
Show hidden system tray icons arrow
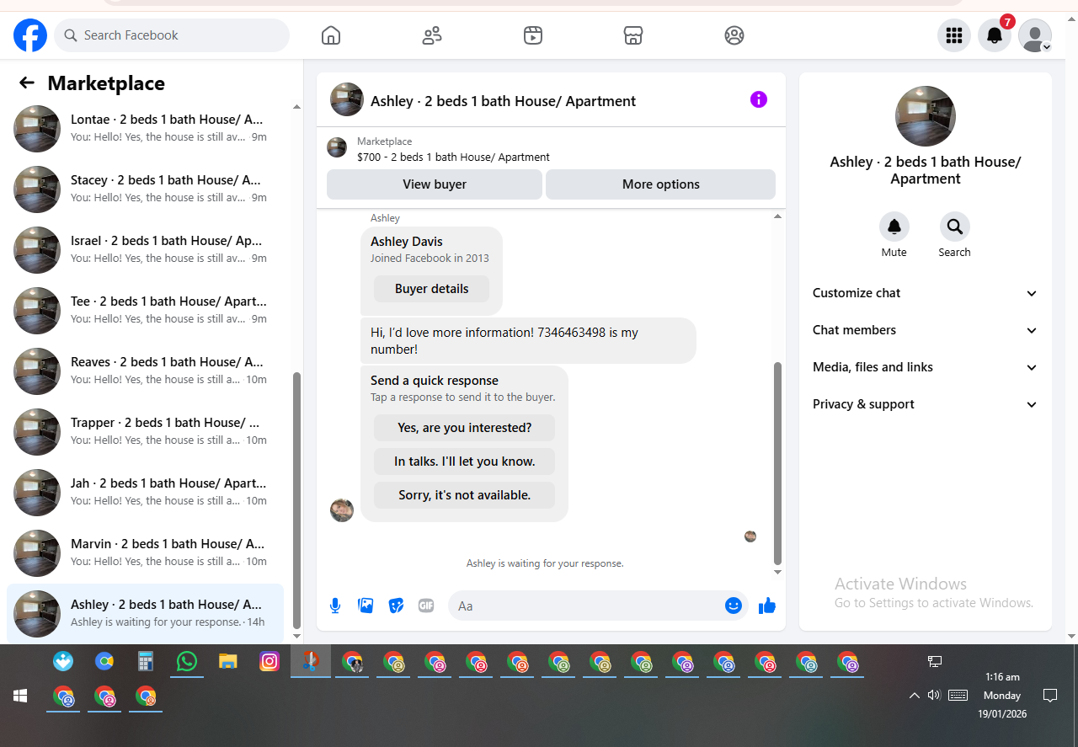click(x=914, y=696)
